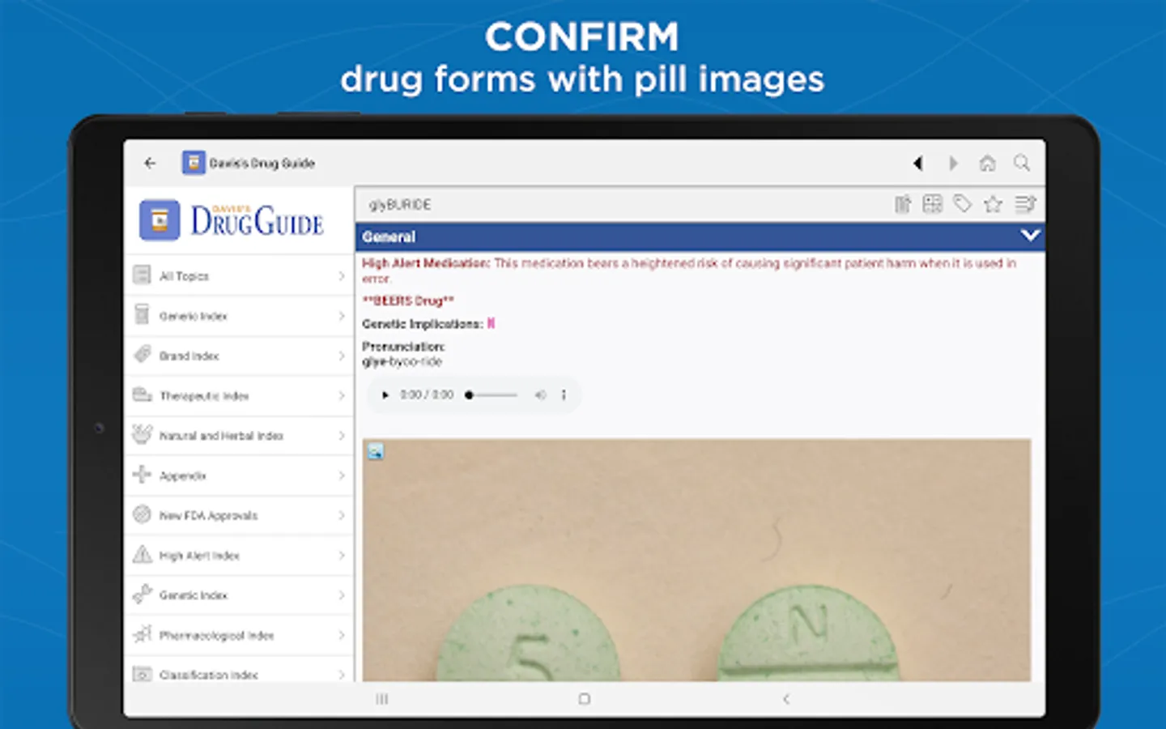Viewport: 1166px width, 729px height.
Task: Open Genetic Index entry
Action: tap(240, 595)
